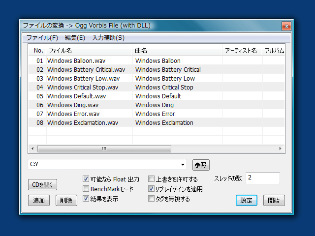Open the 入力補助(S) menu

[x=108, y=37]
